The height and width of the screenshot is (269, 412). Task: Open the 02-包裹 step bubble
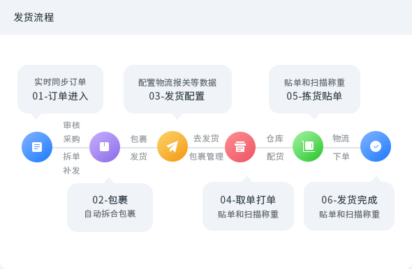[110, 208]
